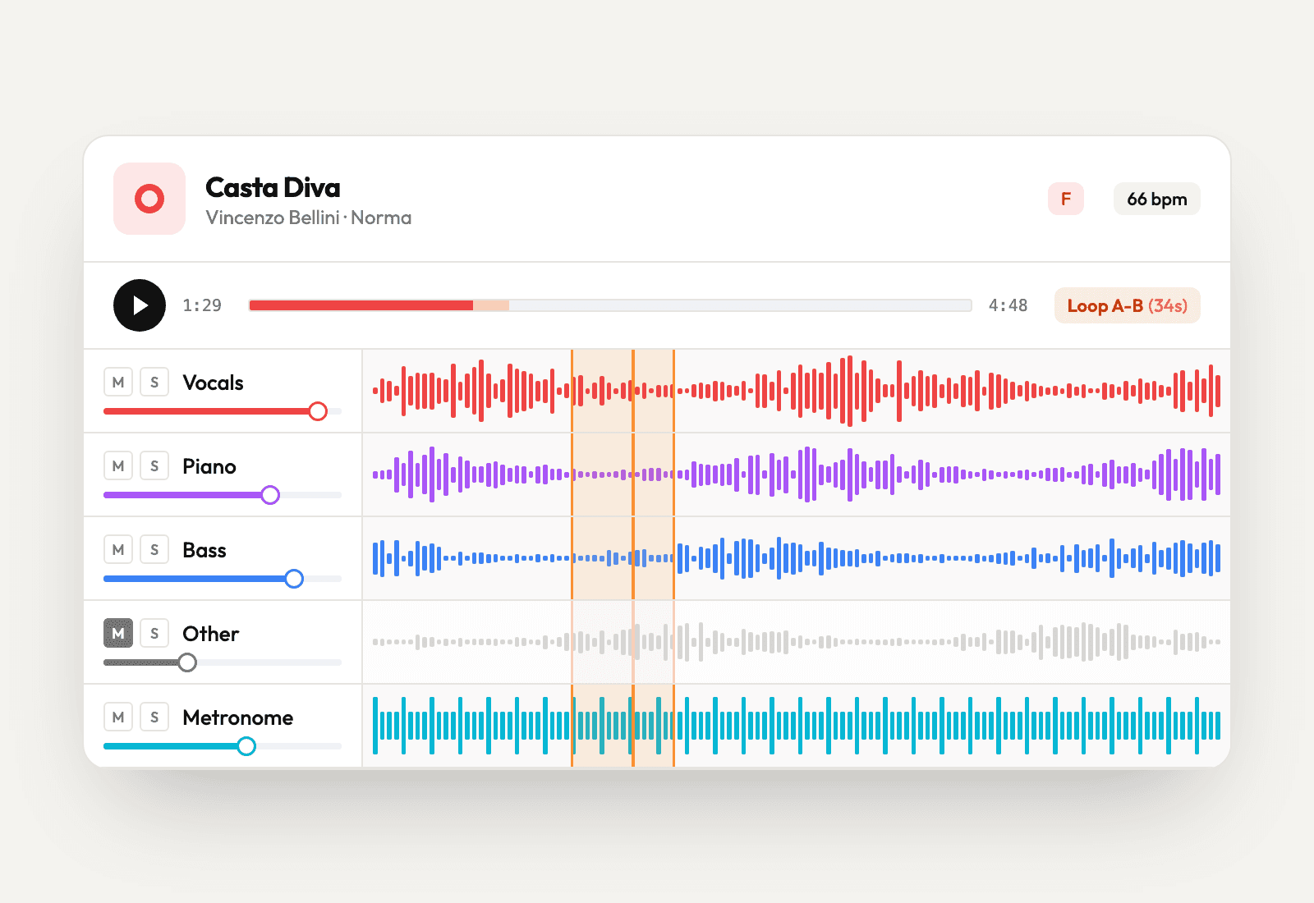Screen dimensions: 1314x903
Task: Mute the Piano track
Action: (118, 465)
